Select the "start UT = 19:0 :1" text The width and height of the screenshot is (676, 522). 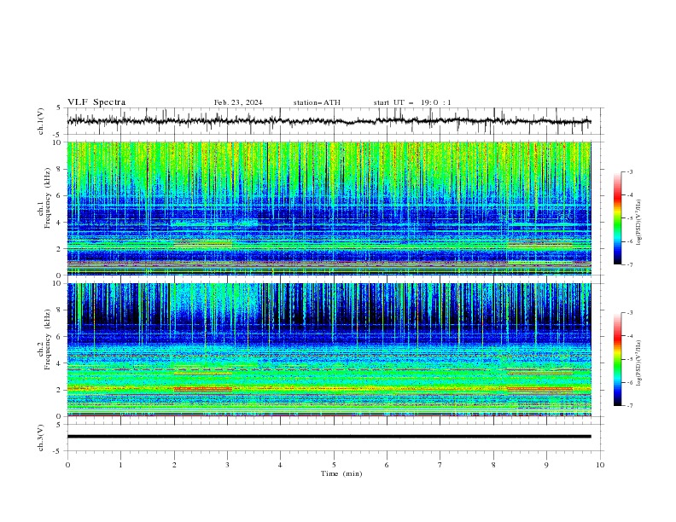(x=412, y=102)
